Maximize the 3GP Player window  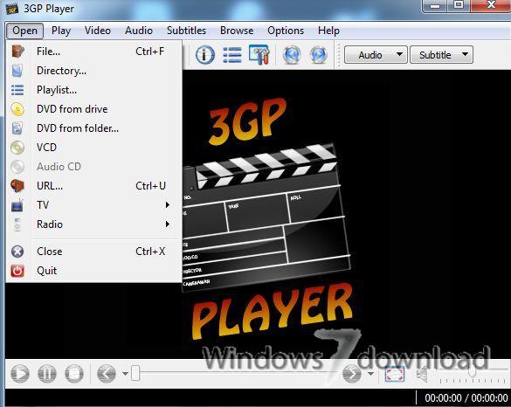[459, 5]
